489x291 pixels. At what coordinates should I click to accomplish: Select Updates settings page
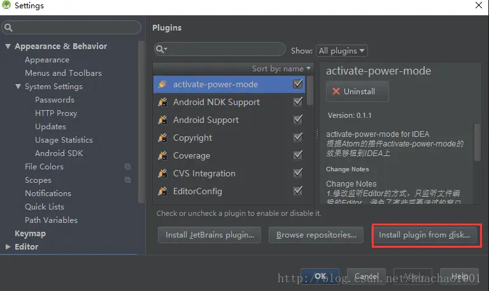50,127
